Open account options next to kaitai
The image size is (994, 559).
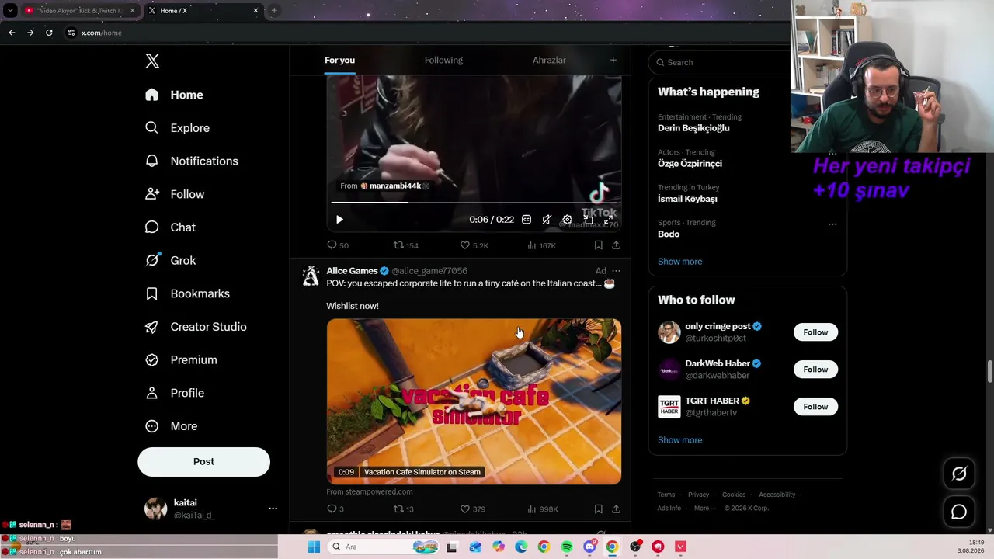coord(273,509)
